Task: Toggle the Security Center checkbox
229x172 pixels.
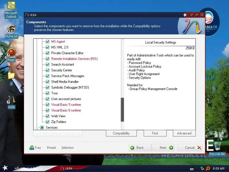Action: (48, 70)
